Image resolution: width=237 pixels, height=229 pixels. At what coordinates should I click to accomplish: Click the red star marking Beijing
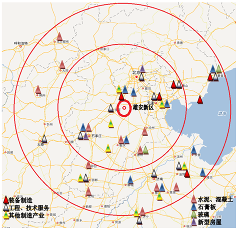click(136, 77)
